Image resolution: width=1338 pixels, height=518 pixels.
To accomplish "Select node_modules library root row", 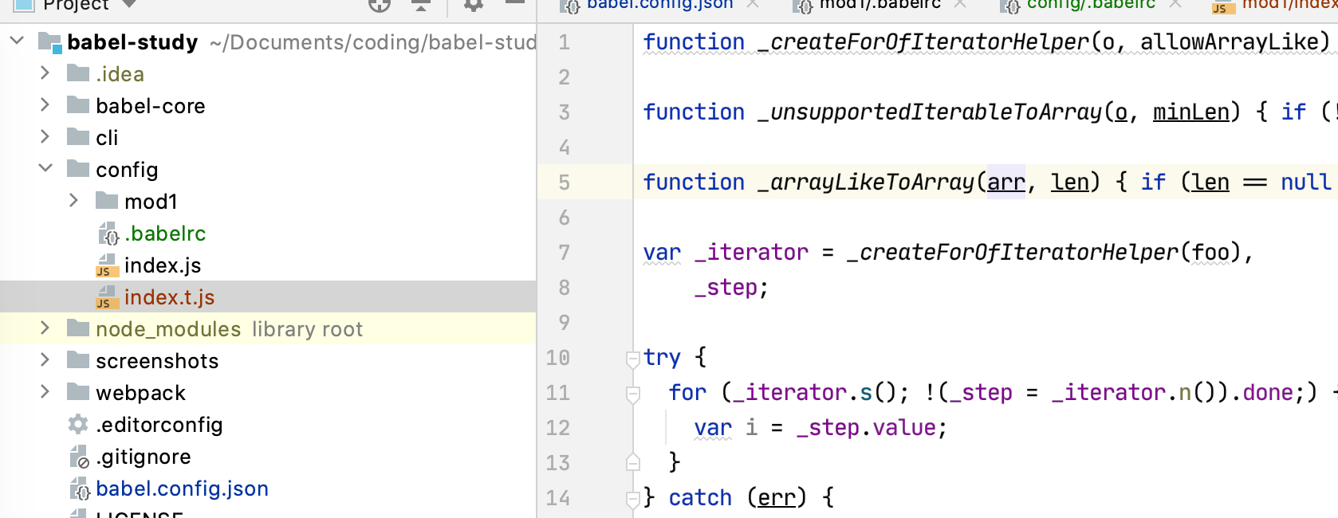I will pyautogui.click(x=268, y=328).
